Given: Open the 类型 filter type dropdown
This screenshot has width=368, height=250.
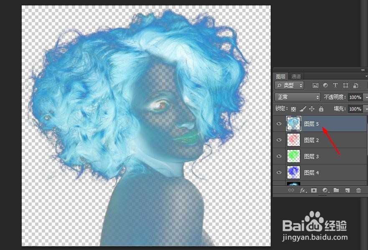Looking at the screenshot, I should (289, 86).
